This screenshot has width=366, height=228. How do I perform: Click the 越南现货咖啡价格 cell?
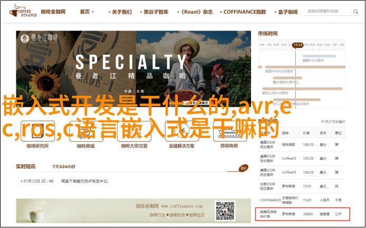(x=268, y=214)
